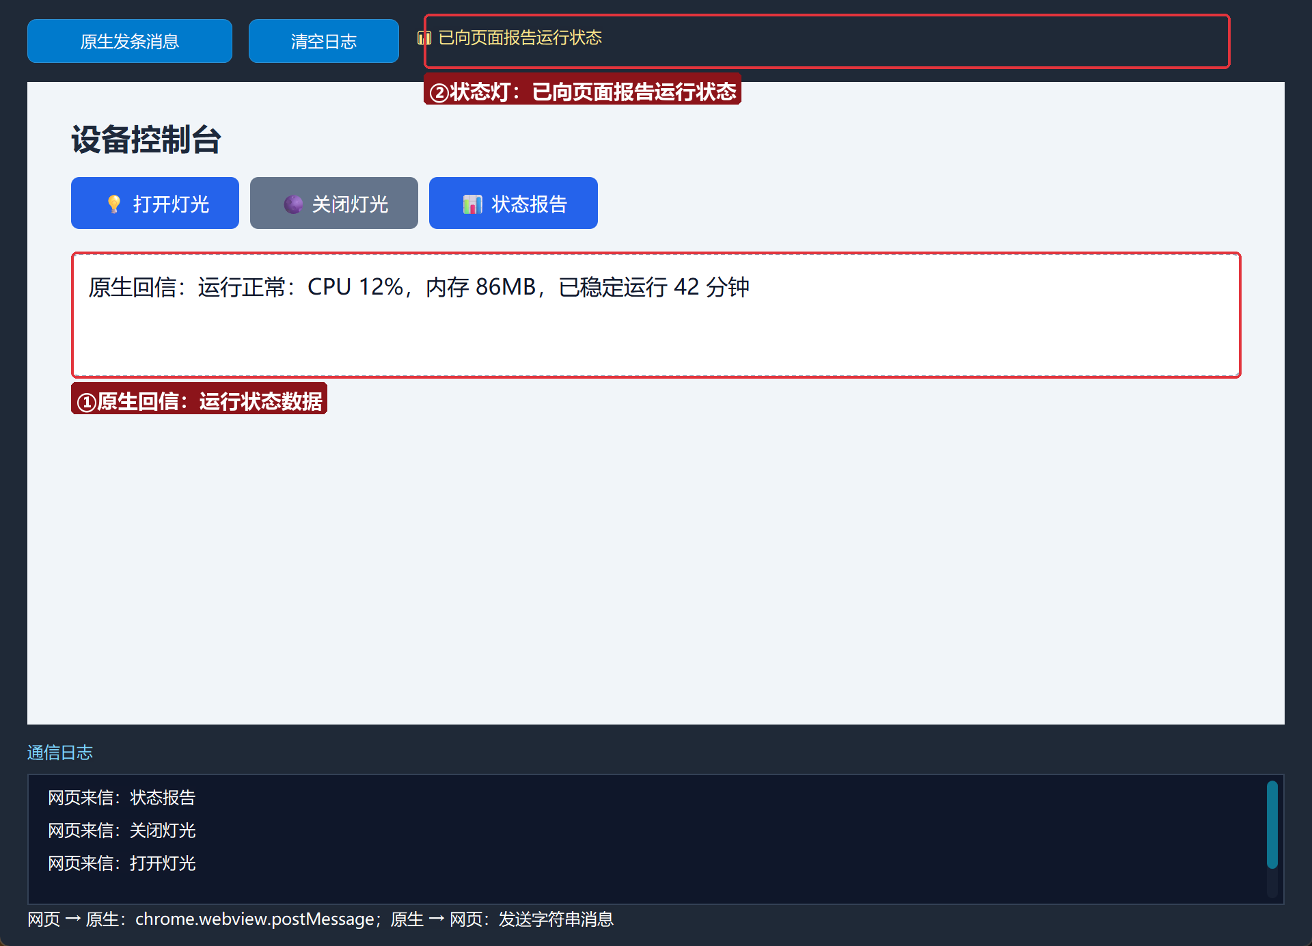Click the 原生发条消息 button
The image size is (1312, 946).
tap(130, 41)
